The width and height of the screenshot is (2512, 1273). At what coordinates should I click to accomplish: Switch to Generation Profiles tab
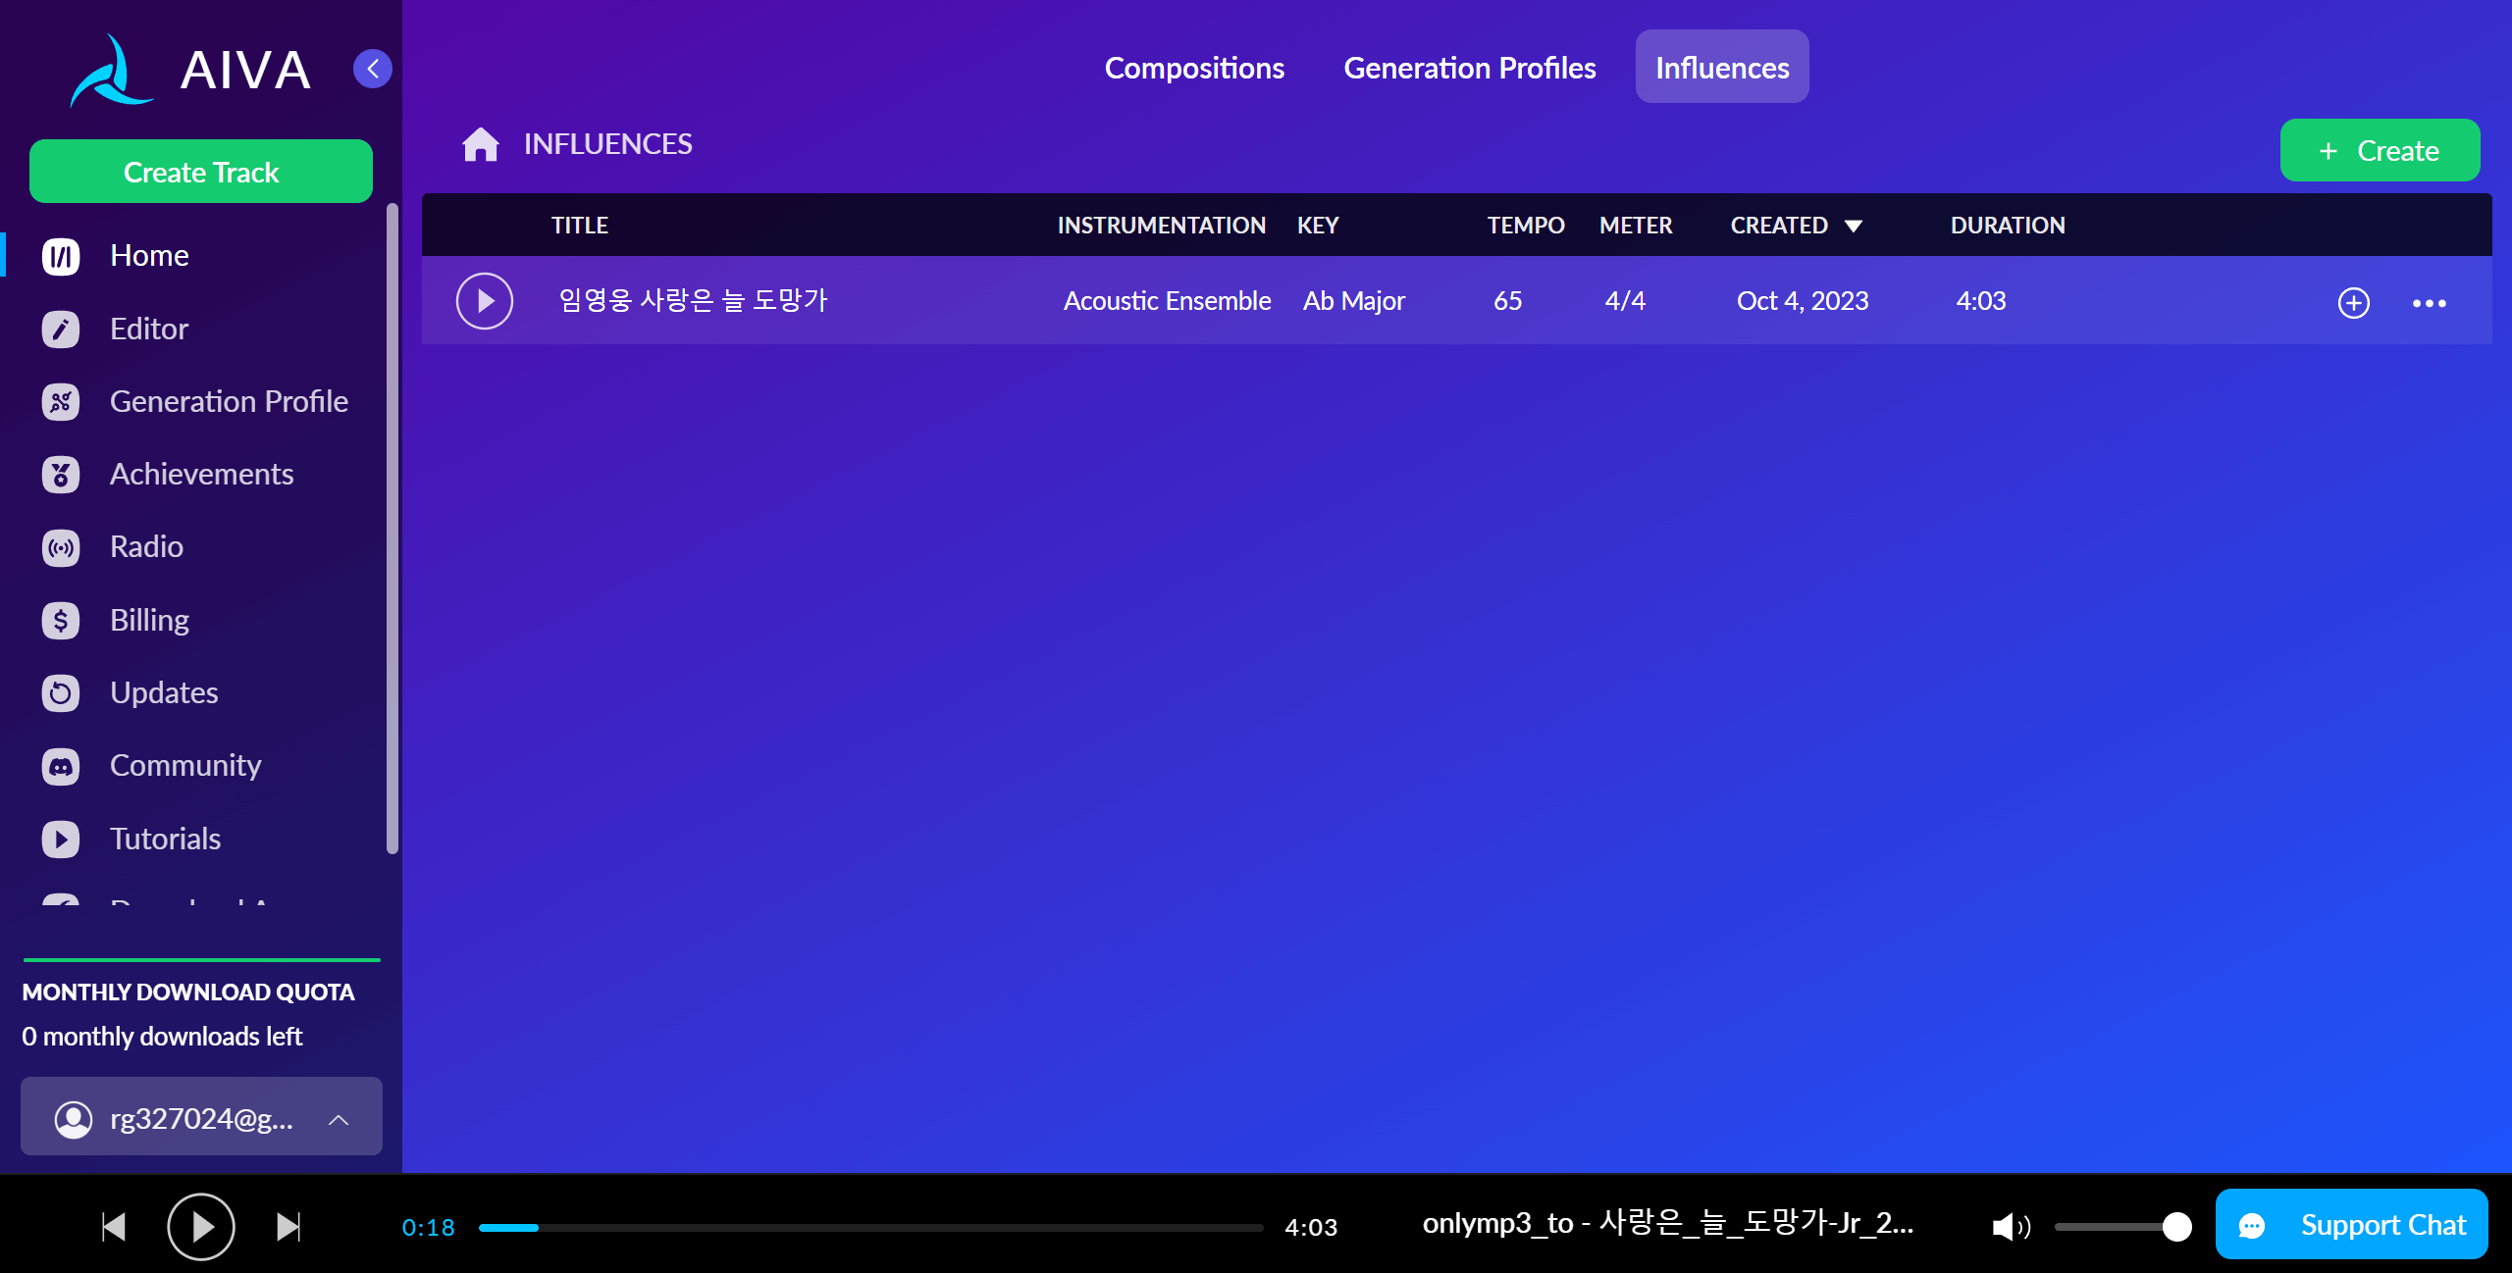point(1469,68)
